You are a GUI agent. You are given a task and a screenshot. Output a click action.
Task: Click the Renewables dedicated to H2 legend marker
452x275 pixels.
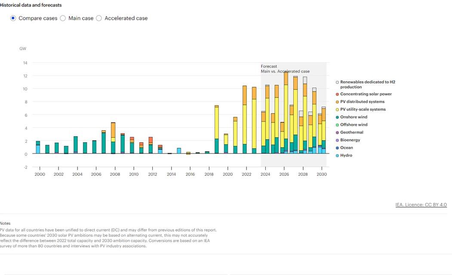click(337, 82)
